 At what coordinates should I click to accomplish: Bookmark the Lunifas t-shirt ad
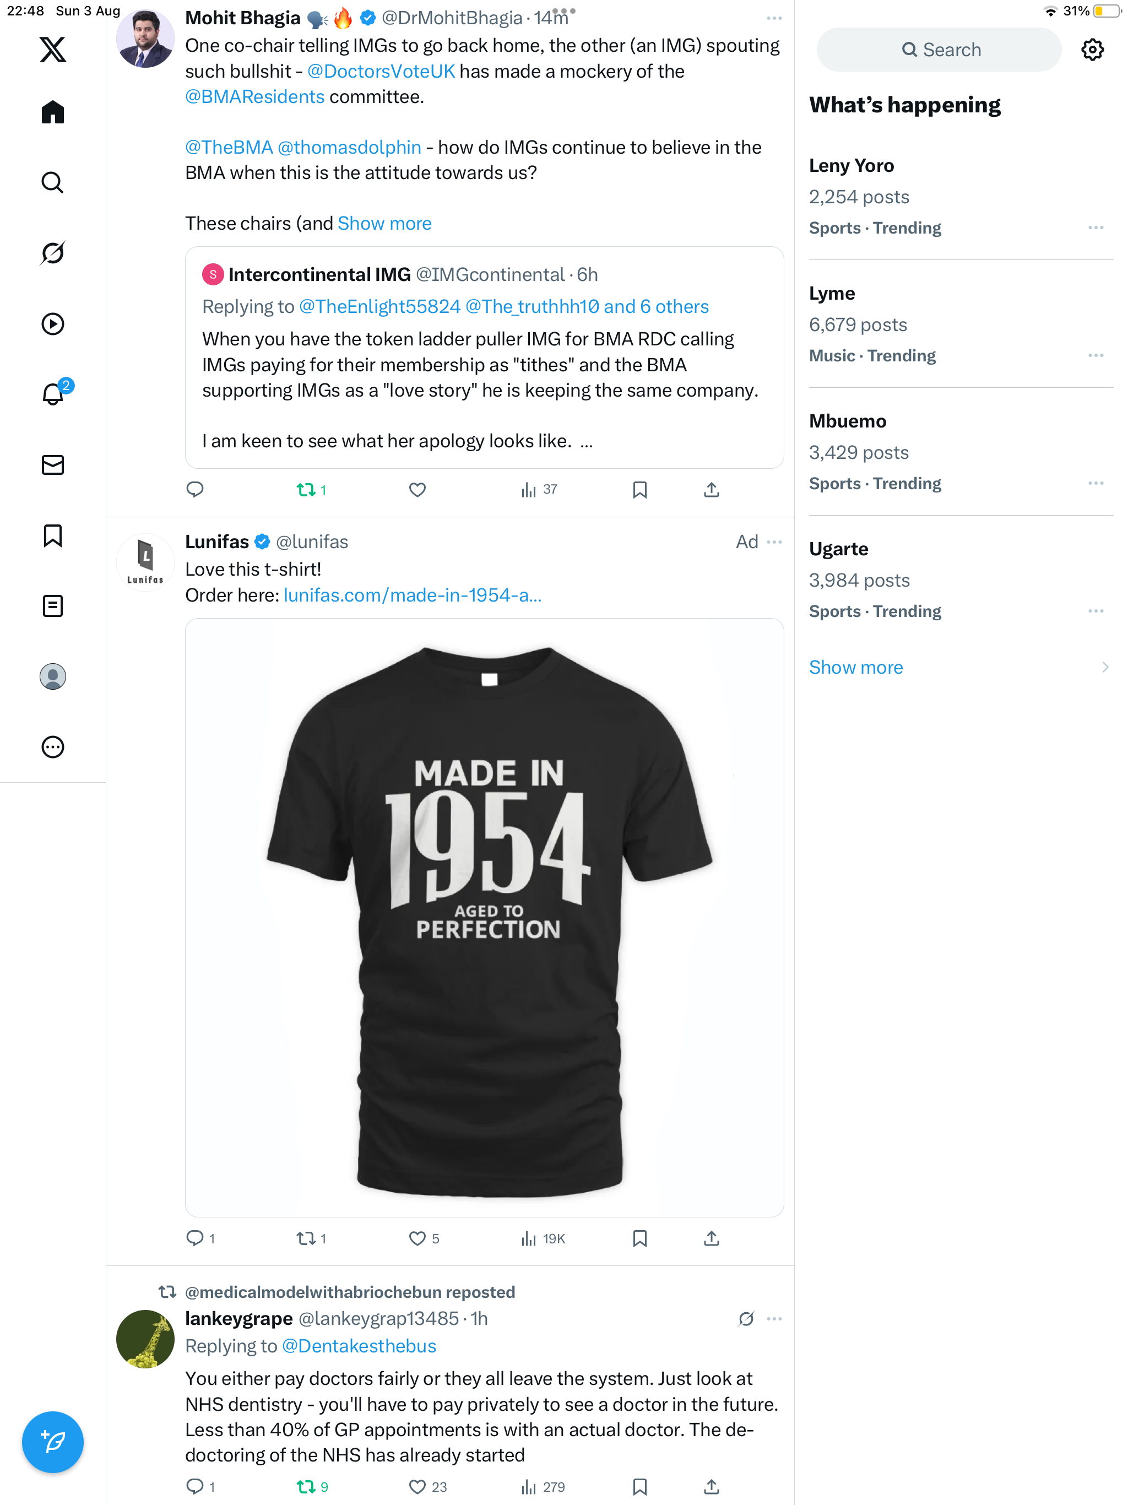[639, 1238]
